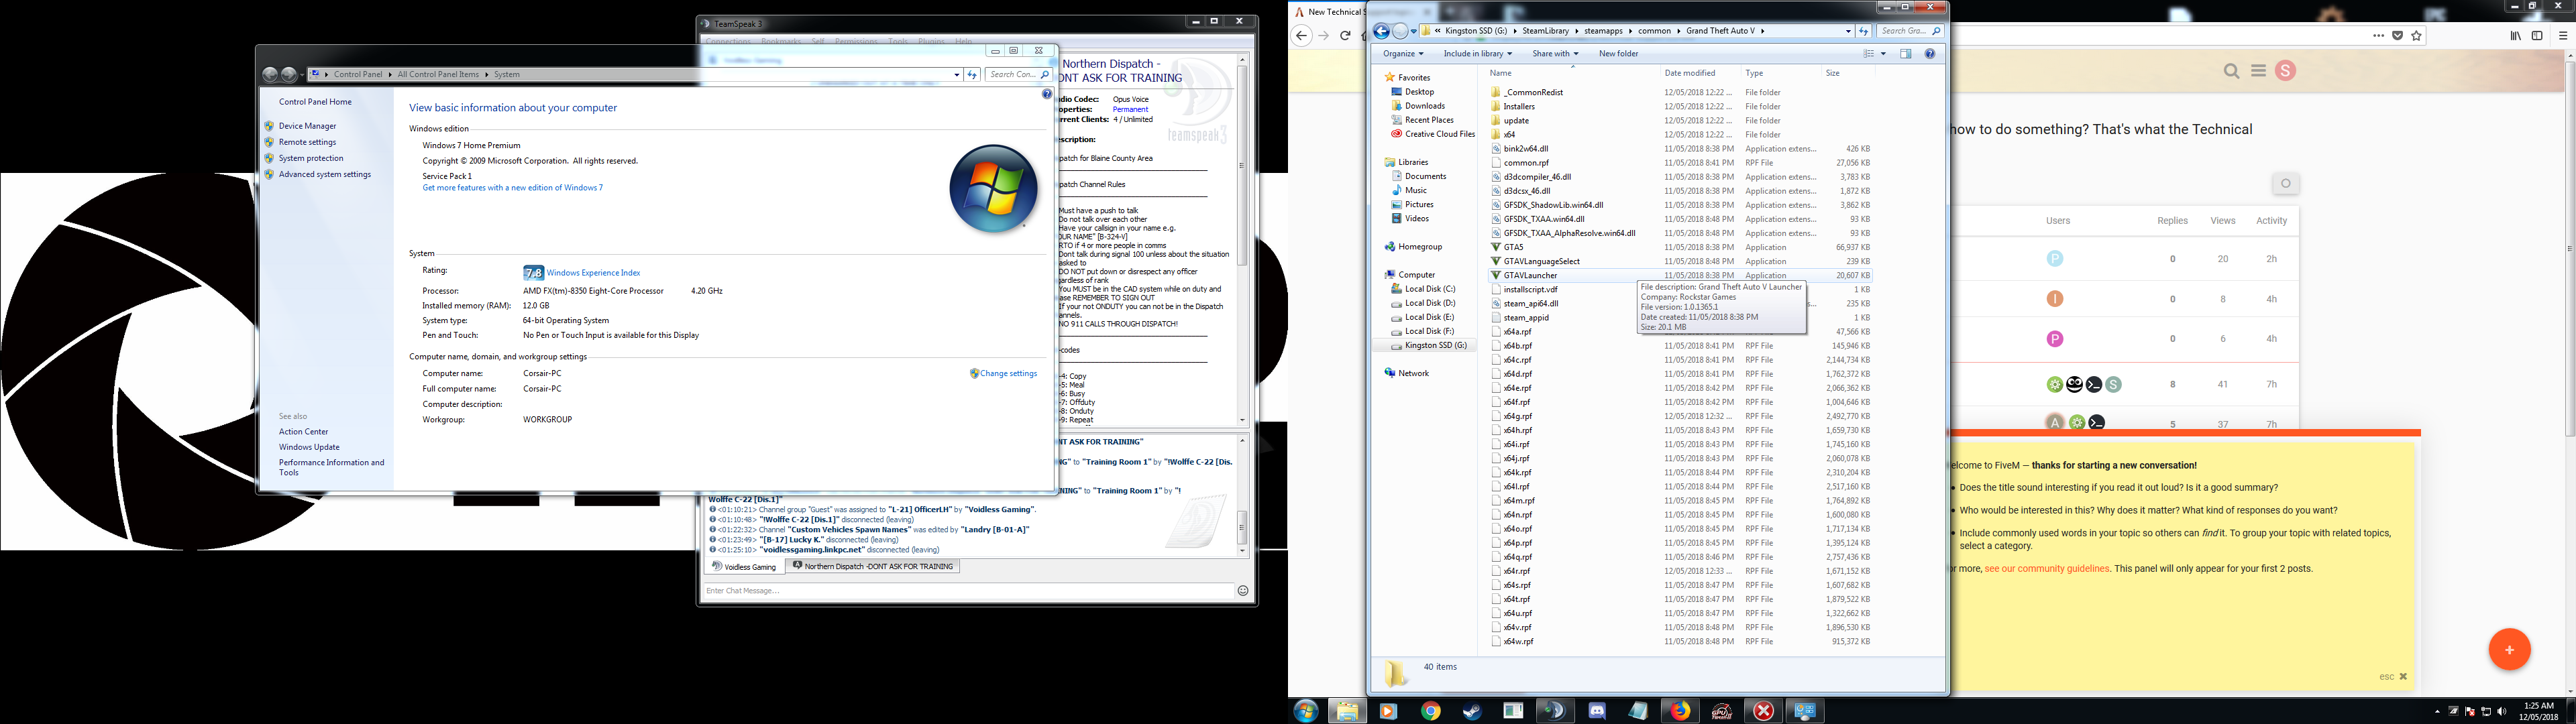The height and width of the screenshot is (724, 2576).
Task: Click the System window help icon
Action: [x=1047, y=94]
